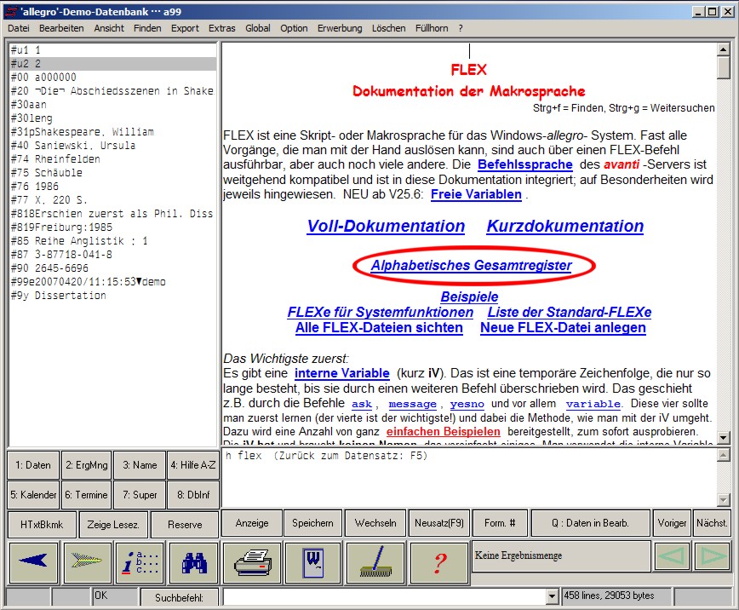The image size is (739, 610).
Task: Click into the Suchbefehl input field
Action: (383, 596)
